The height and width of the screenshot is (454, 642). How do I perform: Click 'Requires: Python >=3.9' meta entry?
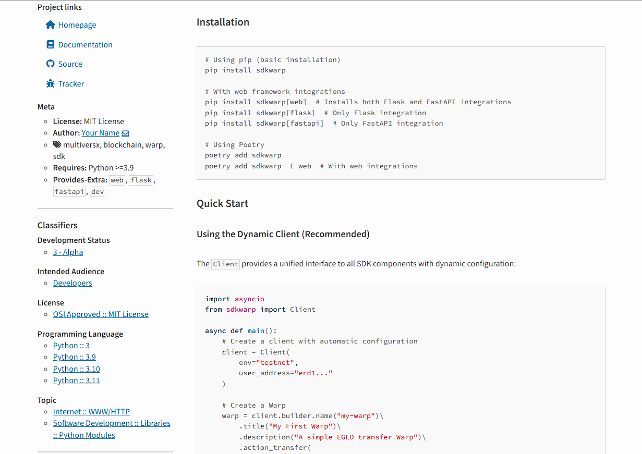tap(93, 168)
